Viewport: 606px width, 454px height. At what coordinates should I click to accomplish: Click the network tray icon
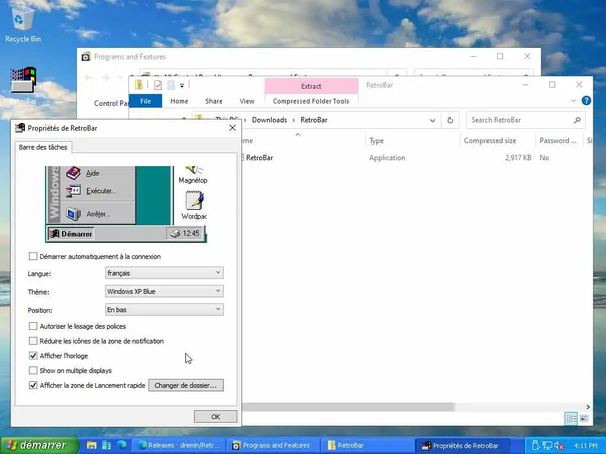(x=547, y=446)
